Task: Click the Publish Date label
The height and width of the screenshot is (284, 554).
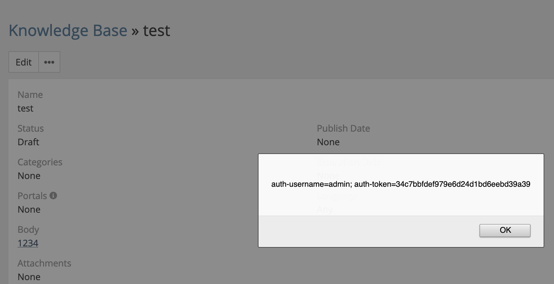Action: [343, 128]
